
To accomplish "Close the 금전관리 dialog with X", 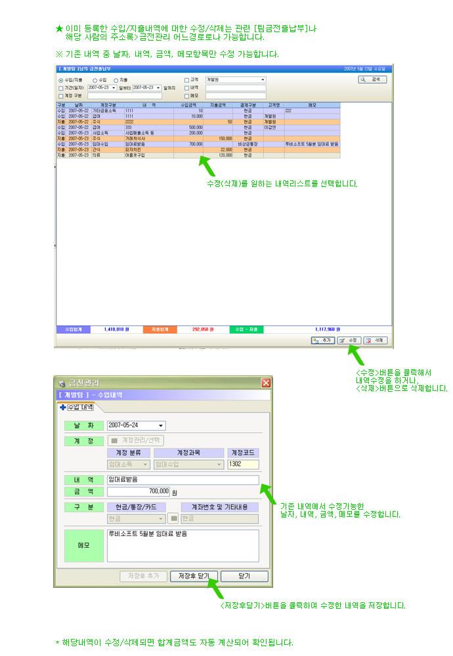I will pyautogui.click(x=266, y=383).
